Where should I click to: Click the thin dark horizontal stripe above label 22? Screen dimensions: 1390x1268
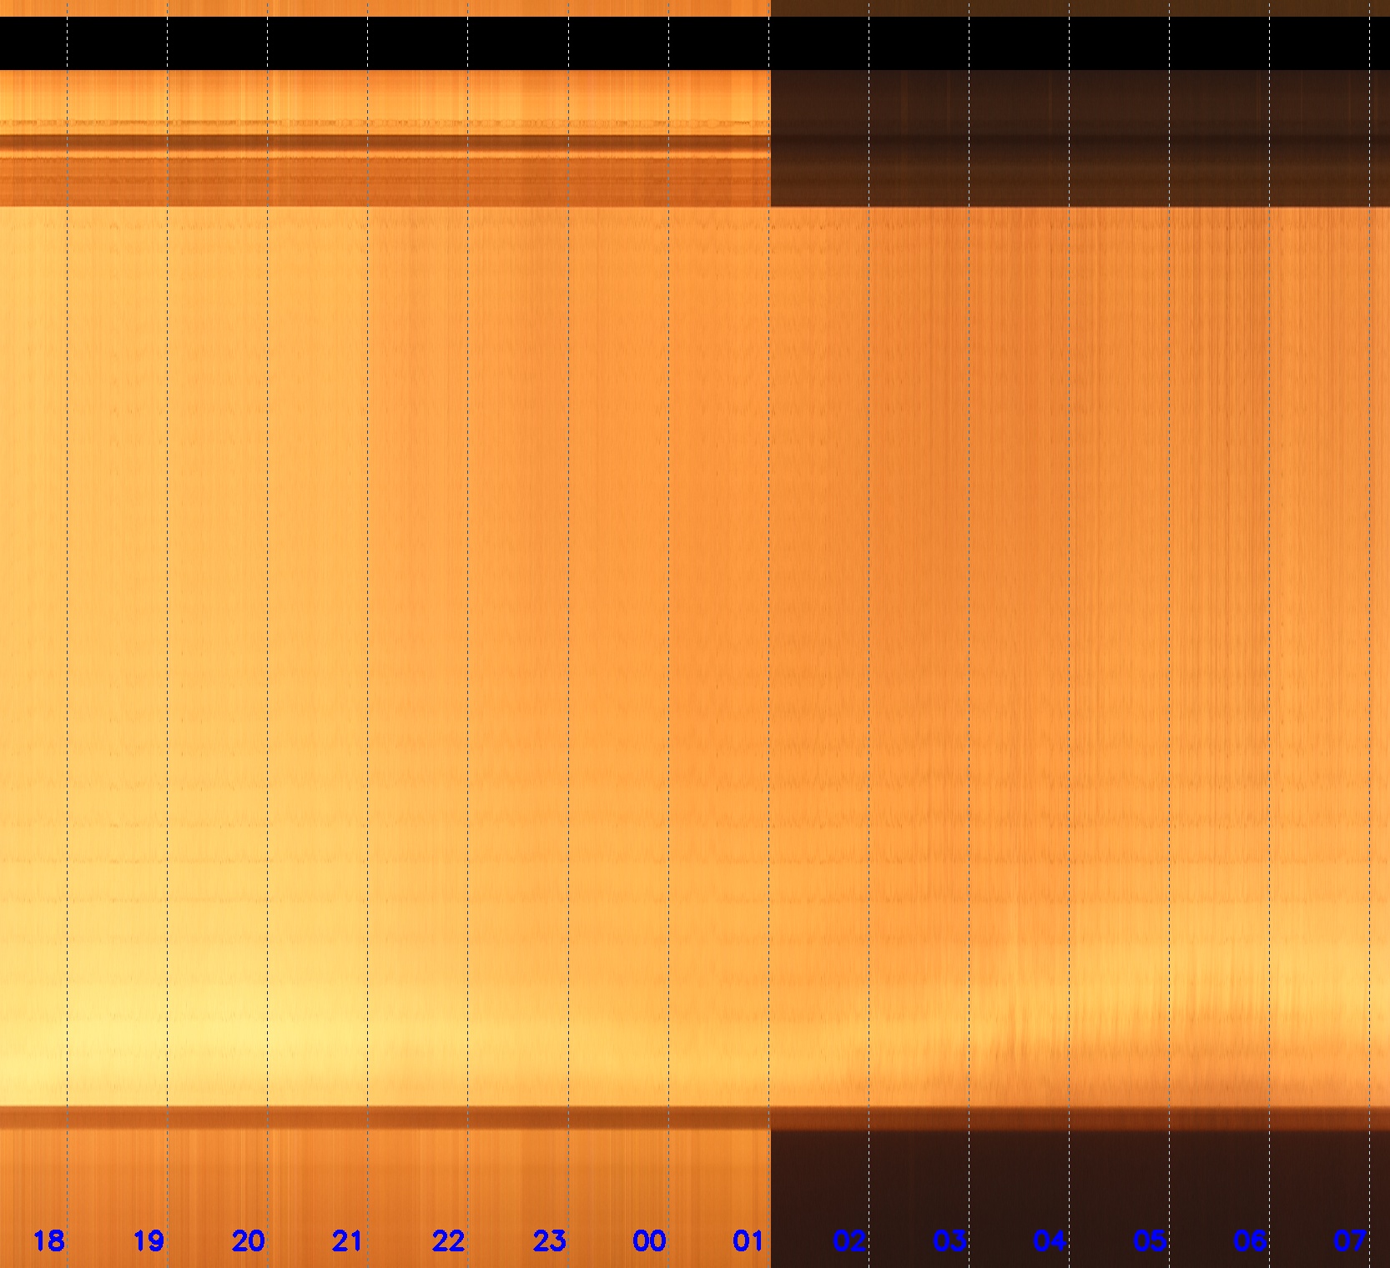tap(449, 1118)
